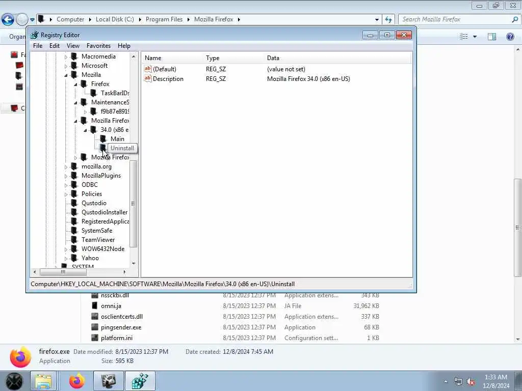
Task: Select the Main key folder icon
Action: (103, 139)
